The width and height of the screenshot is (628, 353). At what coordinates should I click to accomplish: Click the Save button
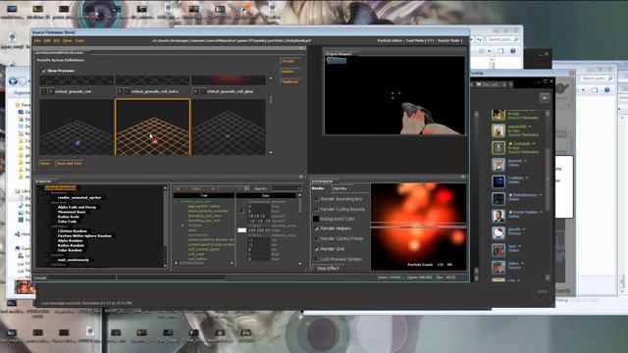tap(45, 164)
